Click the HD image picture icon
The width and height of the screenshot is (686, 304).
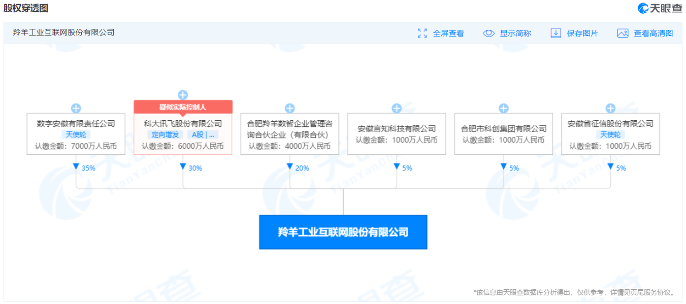point(623,33)
